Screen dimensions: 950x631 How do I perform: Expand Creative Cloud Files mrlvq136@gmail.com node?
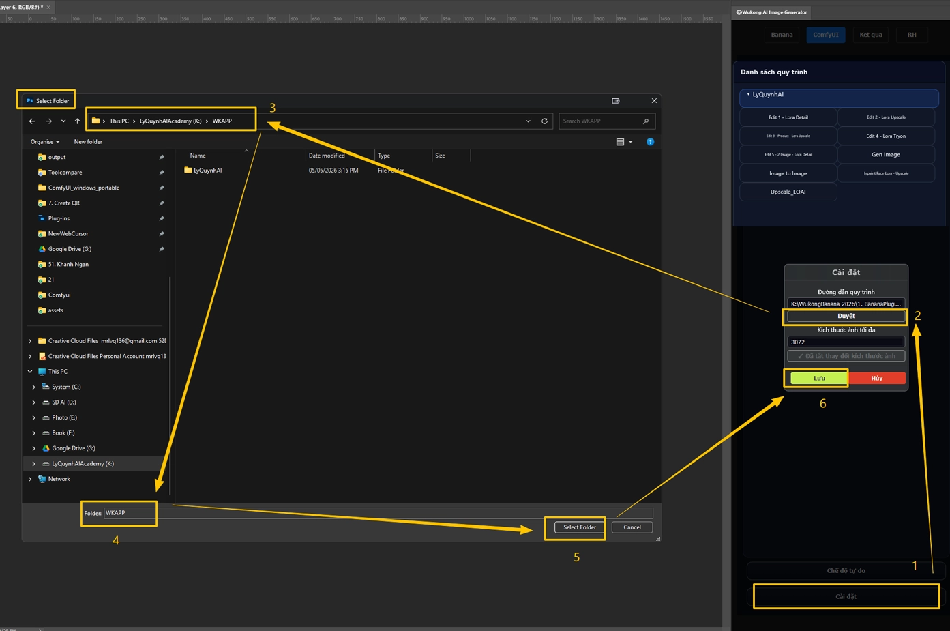click(30, 341)
